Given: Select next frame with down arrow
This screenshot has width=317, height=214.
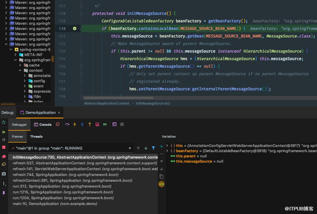Looking at the screenshot, I should click(146, 148).
